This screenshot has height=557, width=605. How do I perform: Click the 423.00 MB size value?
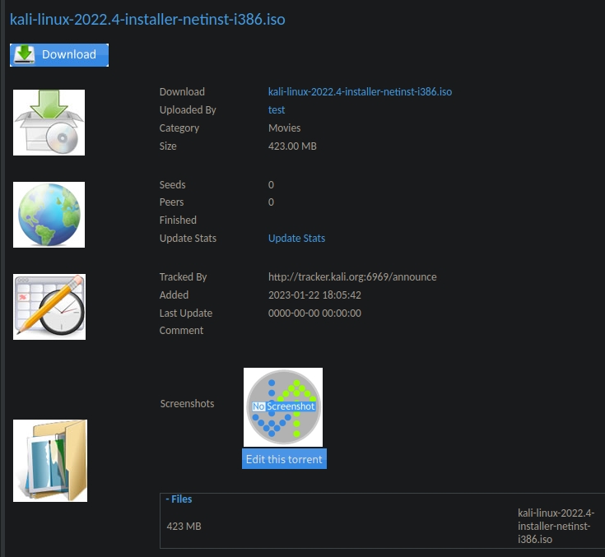(x=292, y=146)
